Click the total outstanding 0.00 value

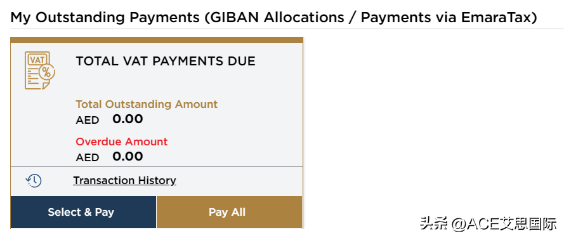coord(128,119)
